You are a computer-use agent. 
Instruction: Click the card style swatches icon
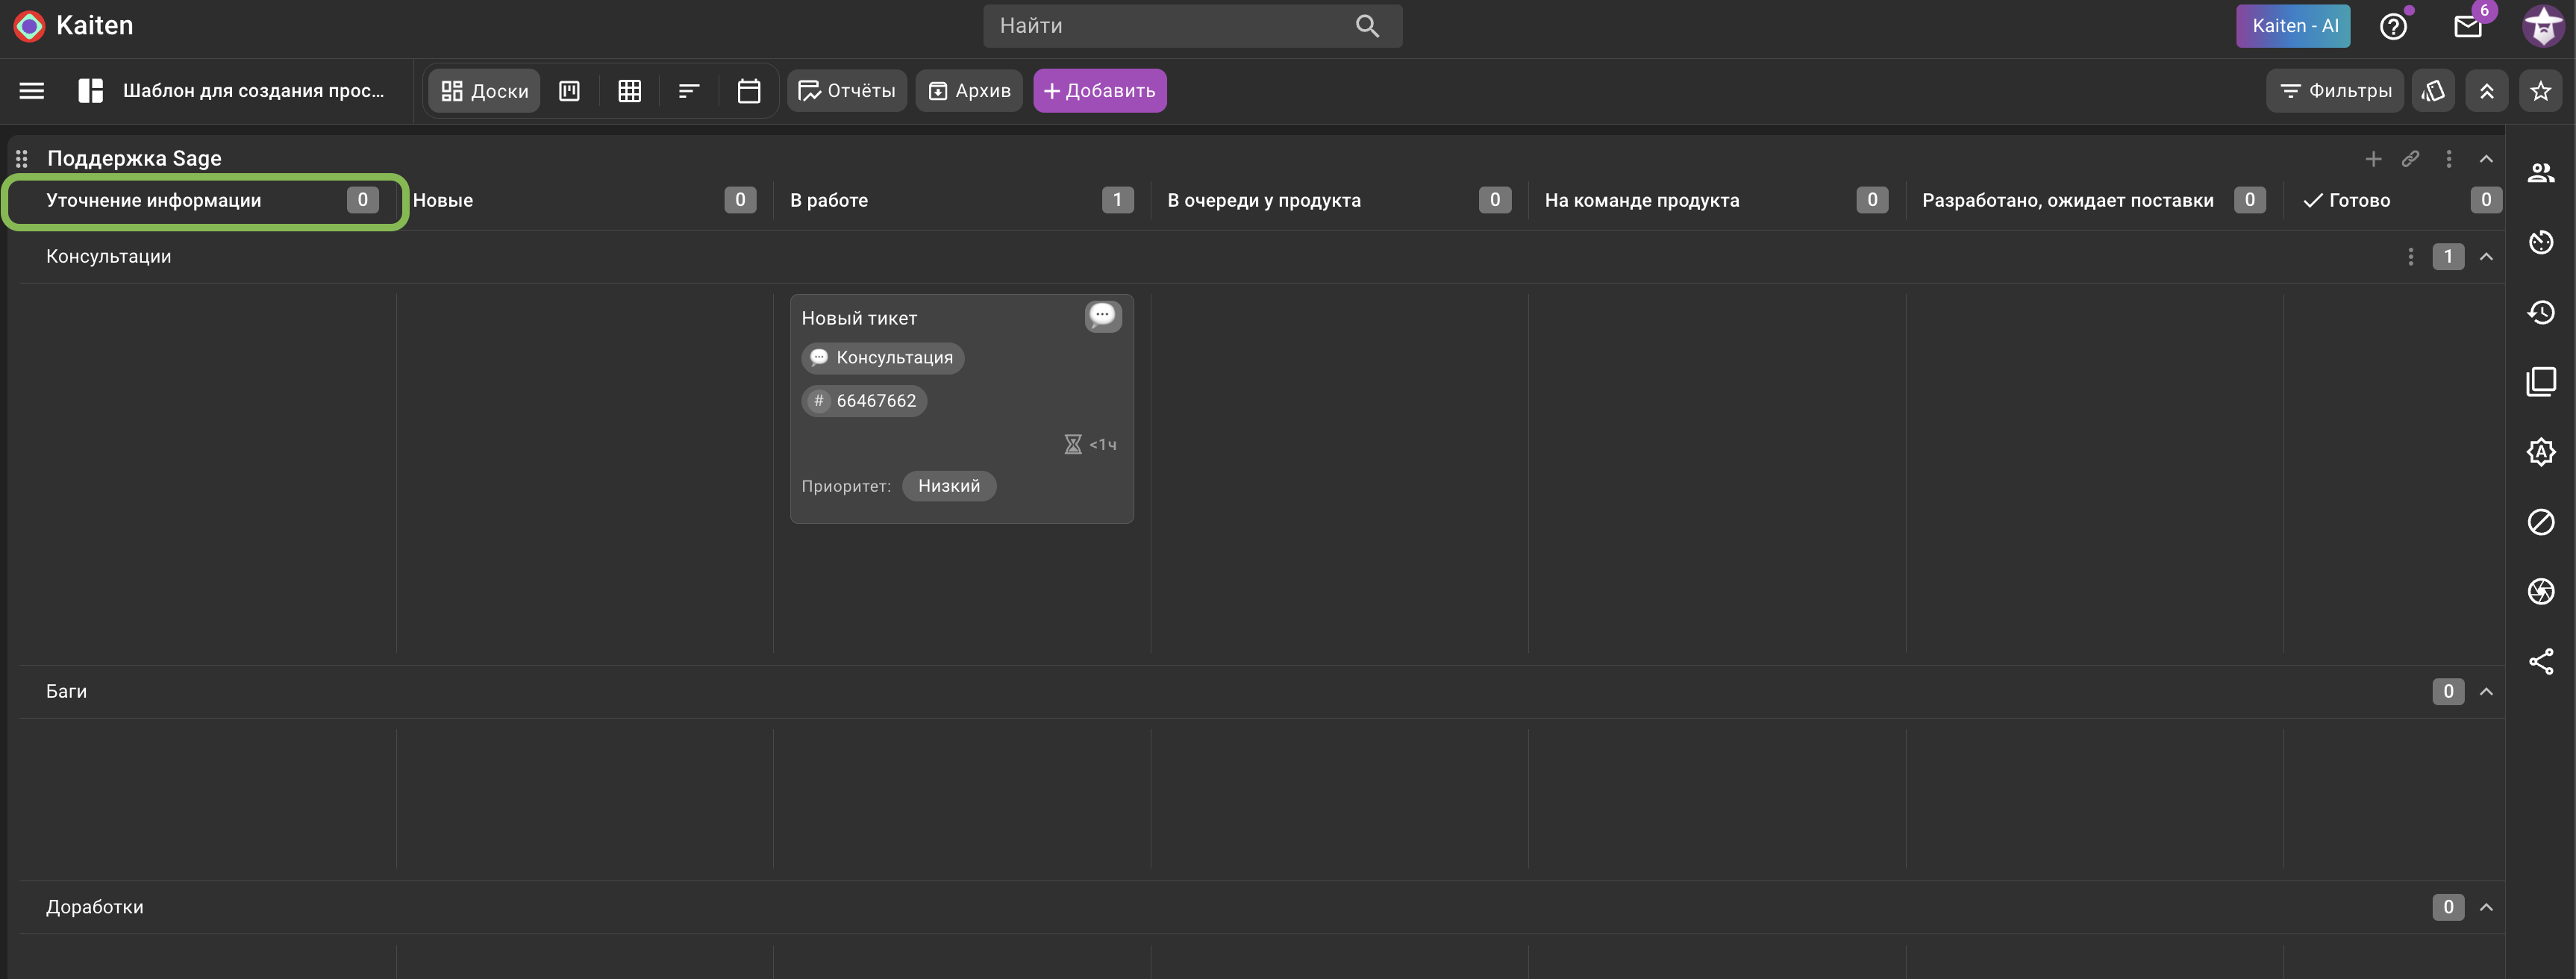2433,91
